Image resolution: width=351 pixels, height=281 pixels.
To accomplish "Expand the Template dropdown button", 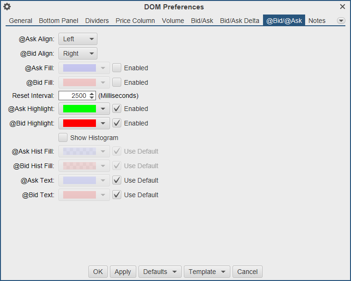I will pos(207,272).
